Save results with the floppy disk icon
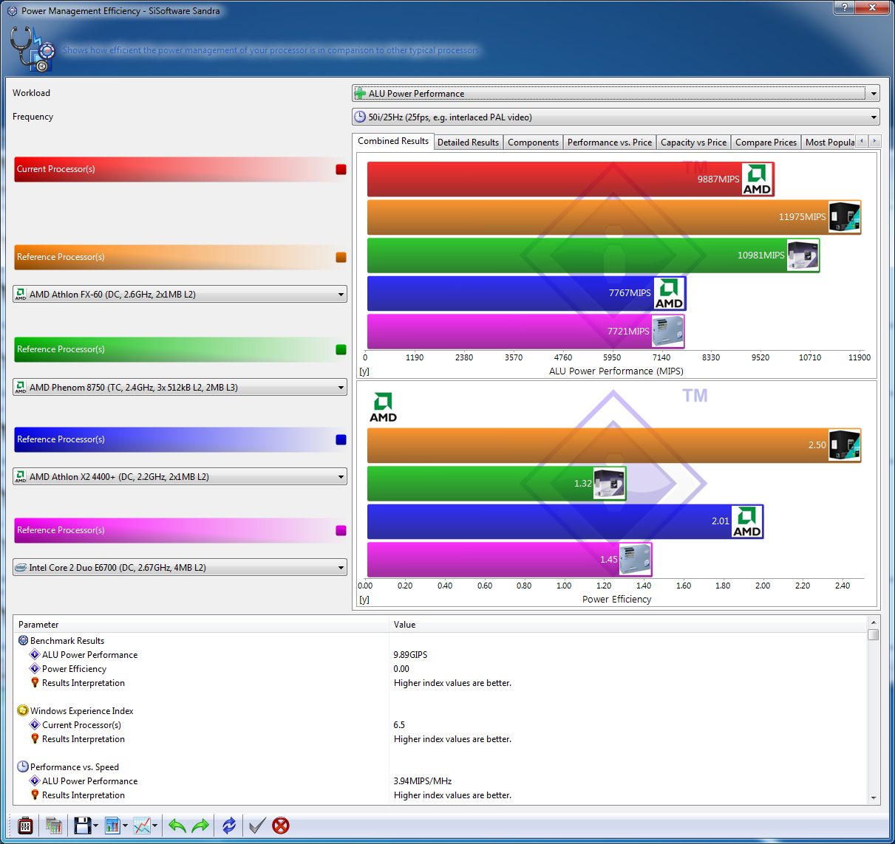The image size is (895, 844). coord(81,825)
